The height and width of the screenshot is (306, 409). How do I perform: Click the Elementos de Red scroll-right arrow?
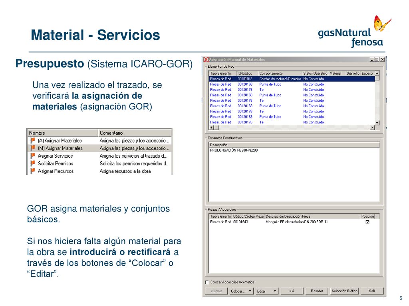(x=372, y=127)
